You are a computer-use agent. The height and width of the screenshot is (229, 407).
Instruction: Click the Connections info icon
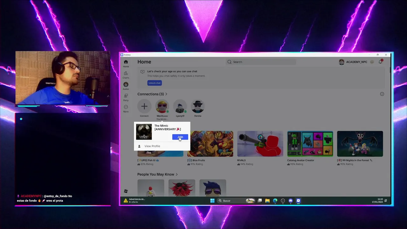tap(382, 94)
